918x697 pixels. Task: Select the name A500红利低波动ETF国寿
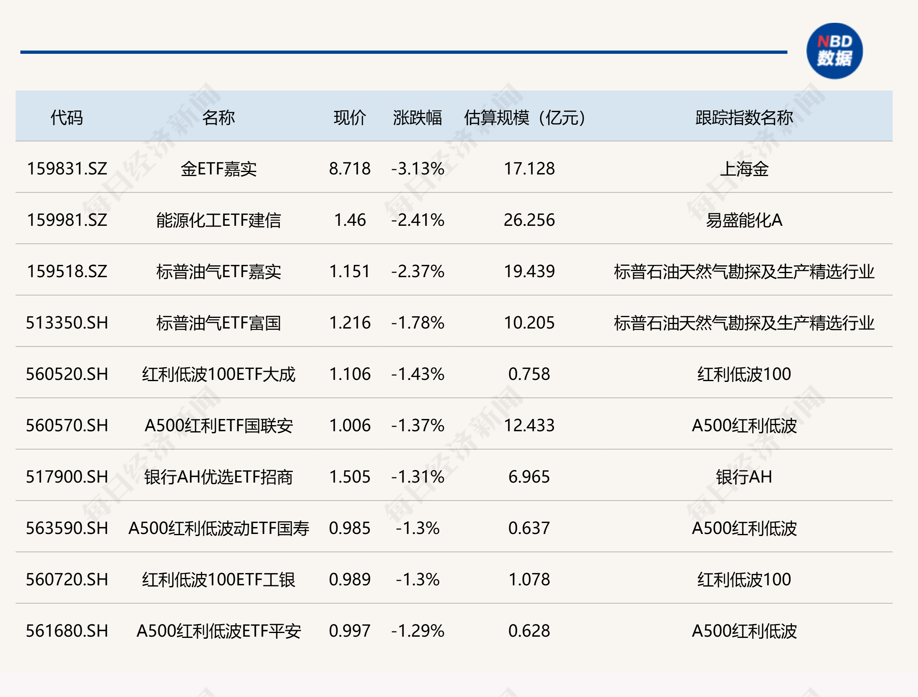(x=219, y=528)
